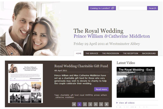Screen dimensions: 163x109
Task: Click the external window icon on Coming to London
Action: 113,8
